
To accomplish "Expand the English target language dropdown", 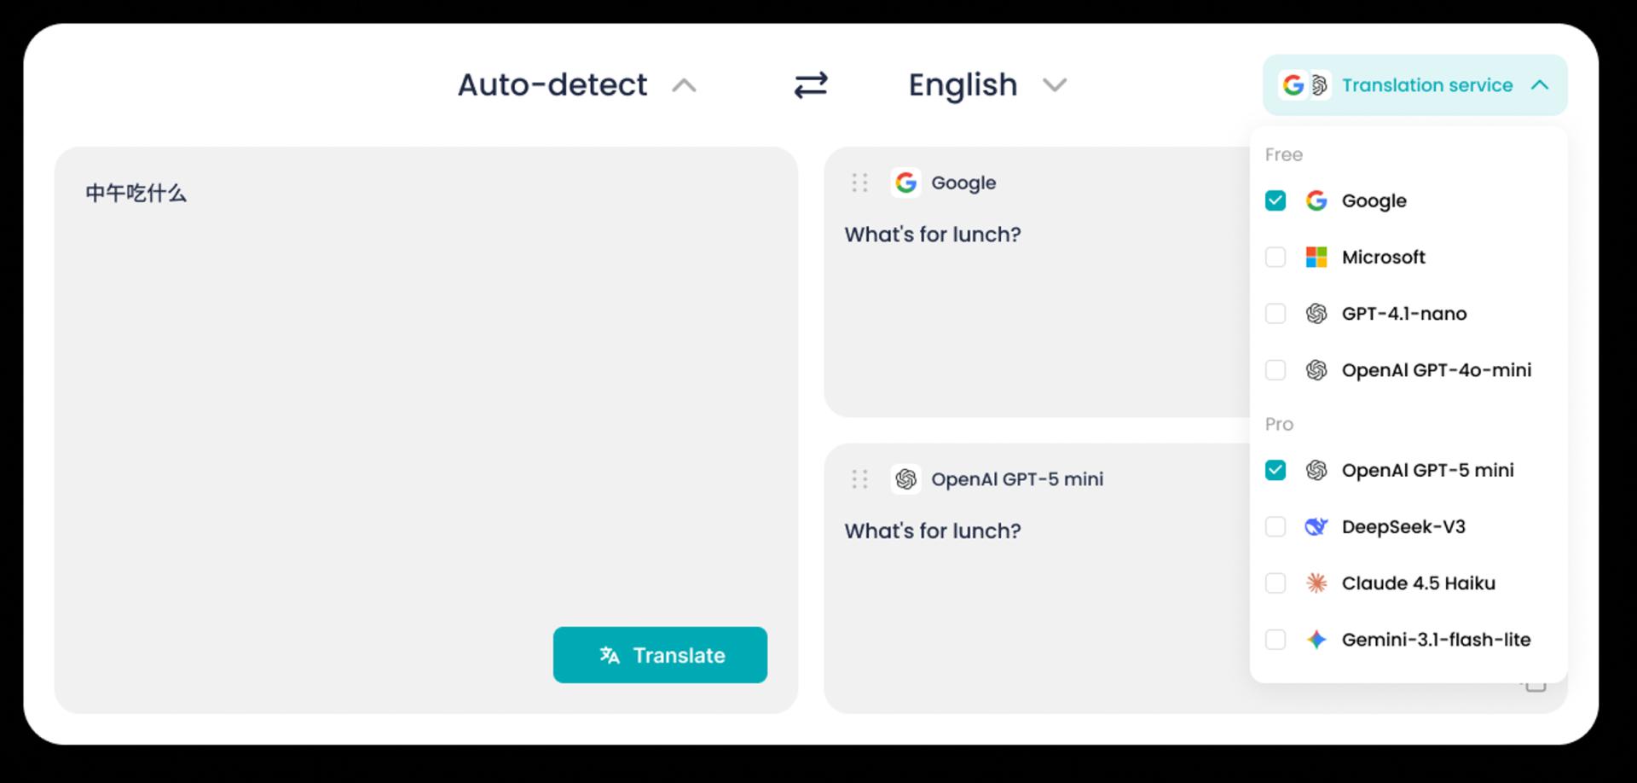I will click(987, 85).
